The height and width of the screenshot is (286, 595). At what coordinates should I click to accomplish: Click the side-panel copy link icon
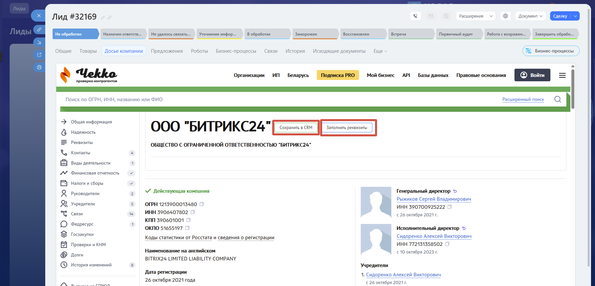coord(39,30)
